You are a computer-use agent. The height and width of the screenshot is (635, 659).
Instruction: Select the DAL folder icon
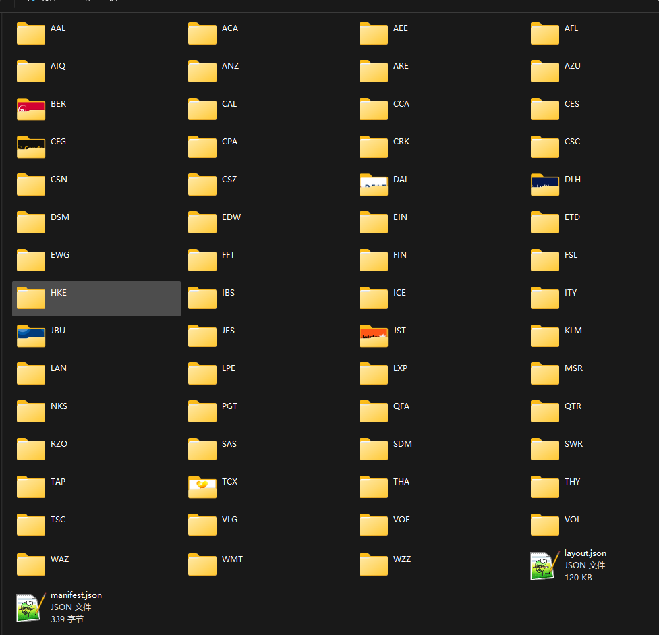pyautogui.click(x=374, y=184)
